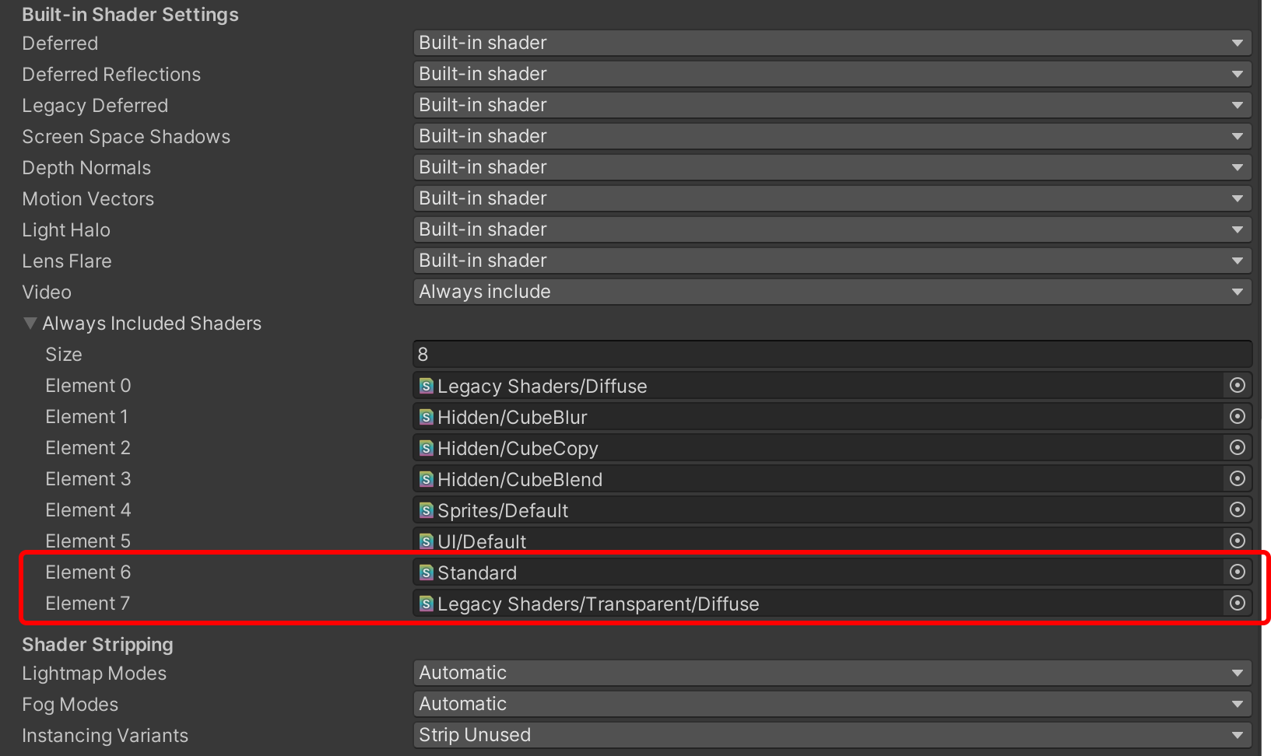
Task: Click object picker beside Legacy Shaders/Transparent/Diffuse
Action: [x=1236, y=604]
